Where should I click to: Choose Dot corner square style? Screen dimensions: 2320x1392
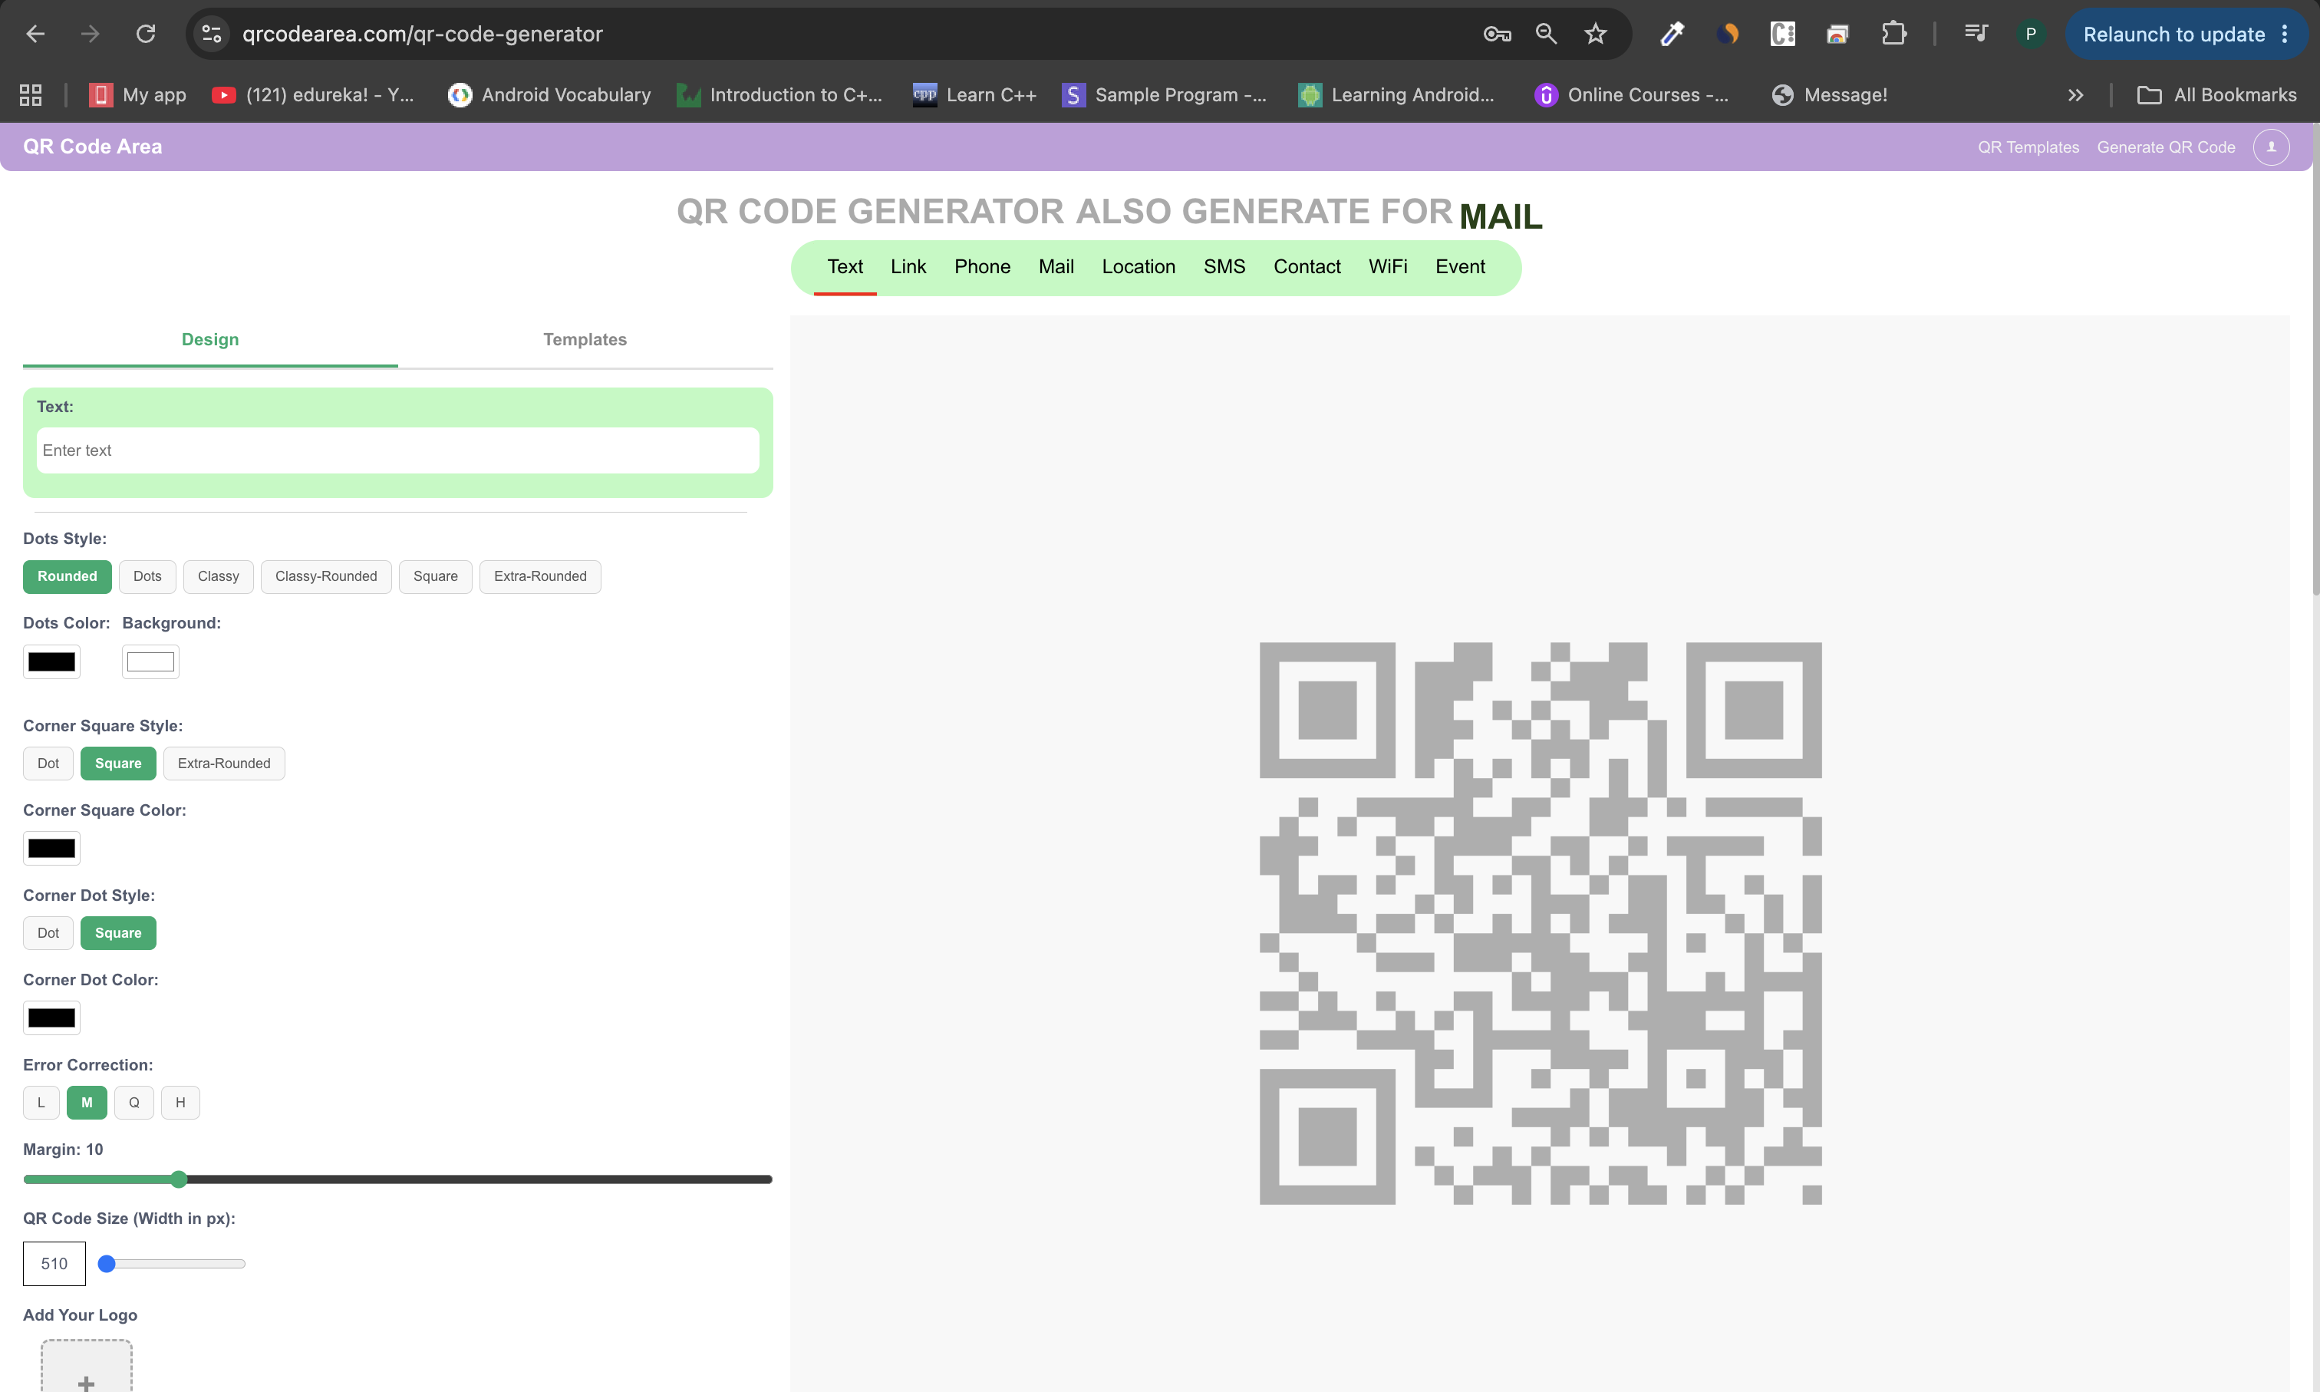(48, 763)
